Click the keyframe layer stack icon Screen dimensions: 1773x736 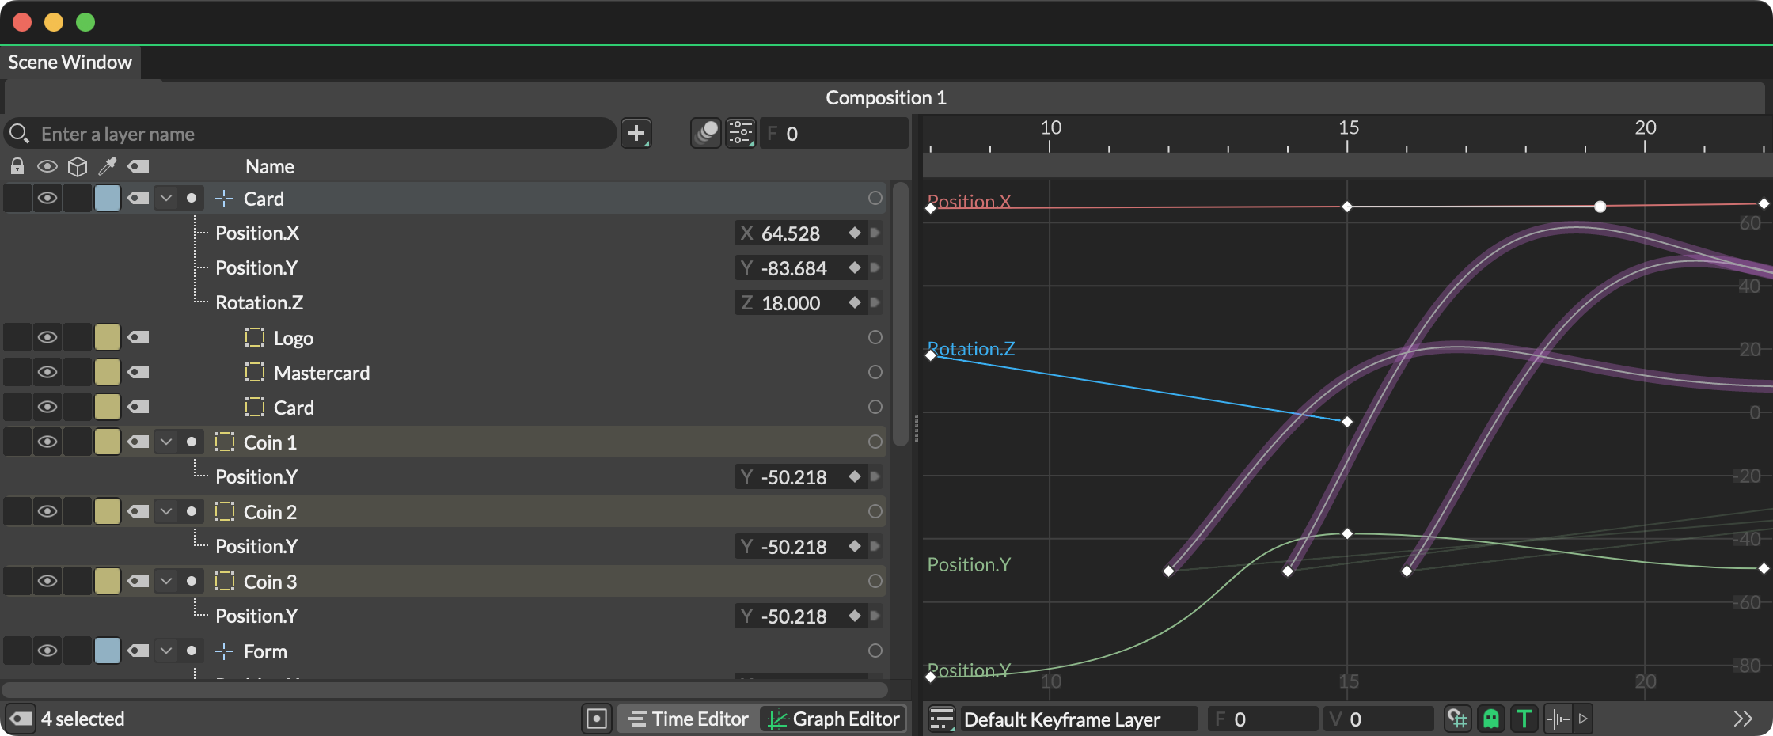pyautogui.click(x=941, y=719)
